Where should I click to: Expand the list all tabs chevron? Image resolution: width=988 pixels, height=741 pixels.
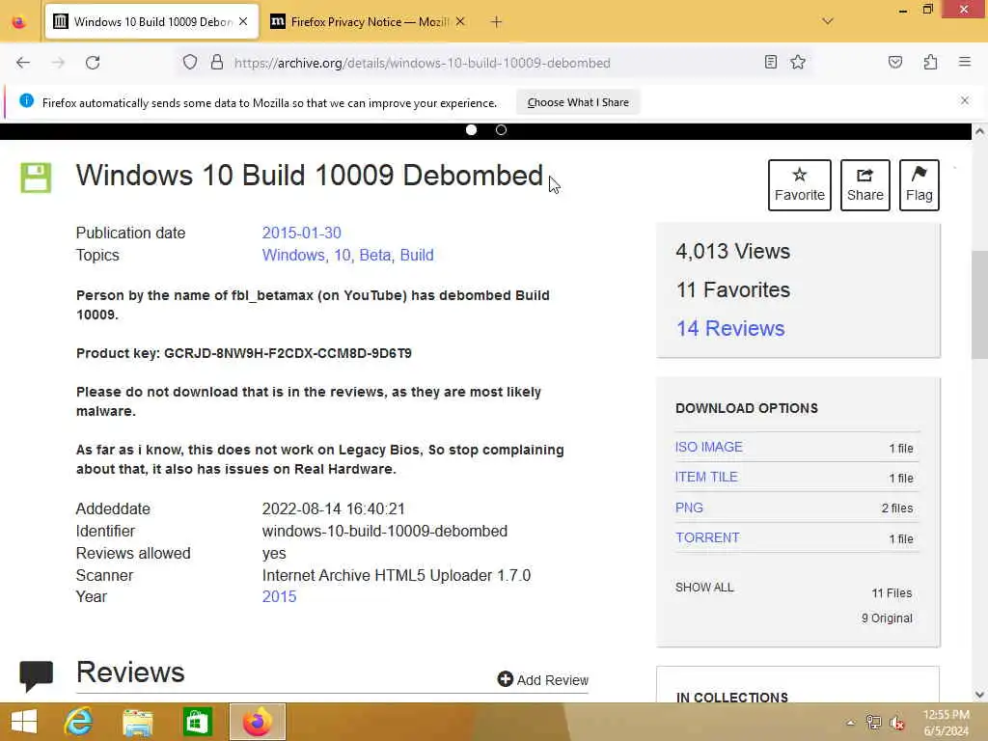(827, 21)
